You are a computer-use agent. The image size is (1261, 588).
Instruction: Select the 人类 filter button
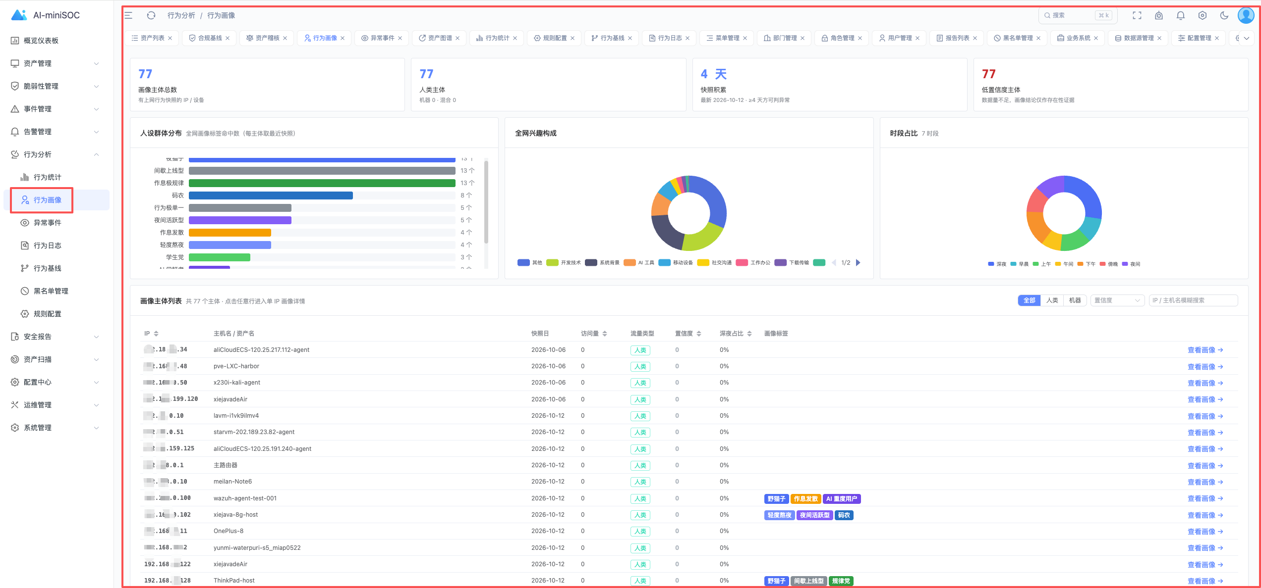pos(1052,300)
